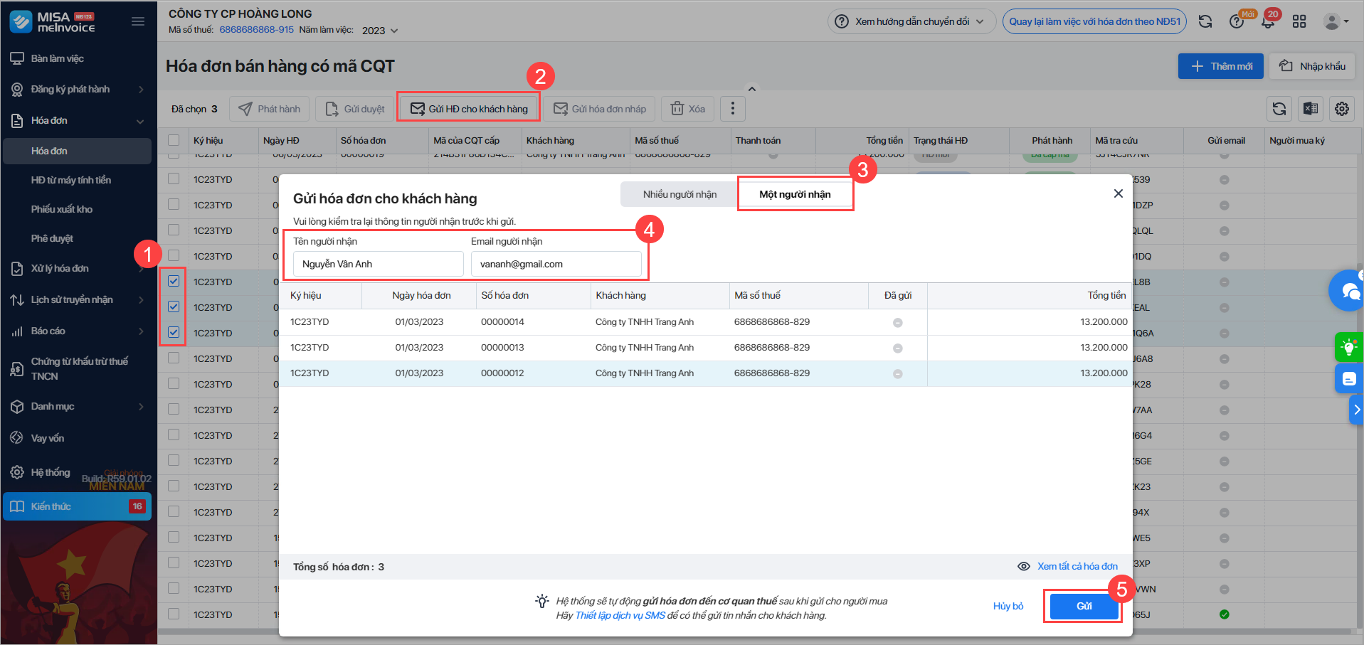Open Thiết lập dịch vụ SMS link

tap(620, 615)
